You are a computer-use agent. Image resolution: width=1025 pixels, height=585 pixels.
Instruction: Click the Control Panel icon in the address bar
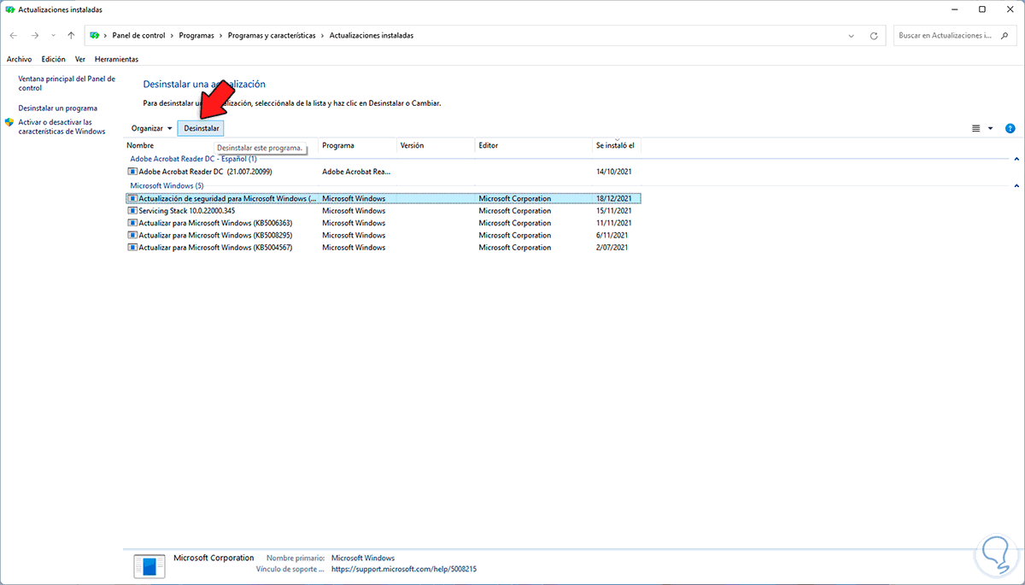pos(95,36)
